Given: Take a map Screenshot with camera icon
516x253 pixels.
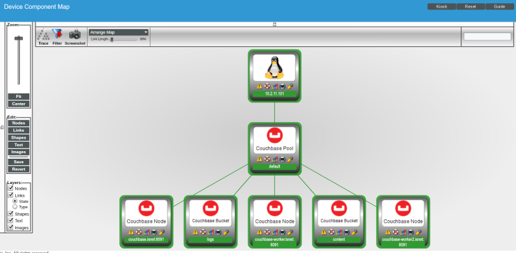Looking at the screenshot, I should click(75, 37).
